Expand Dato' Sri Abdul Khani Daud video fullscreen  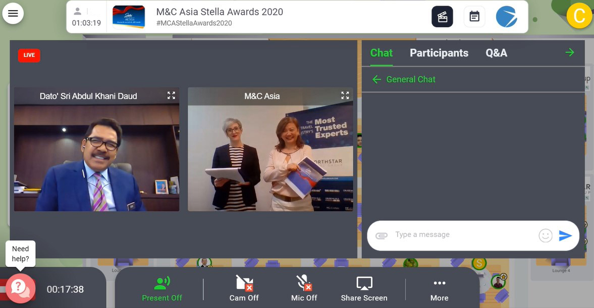[171, 95]
